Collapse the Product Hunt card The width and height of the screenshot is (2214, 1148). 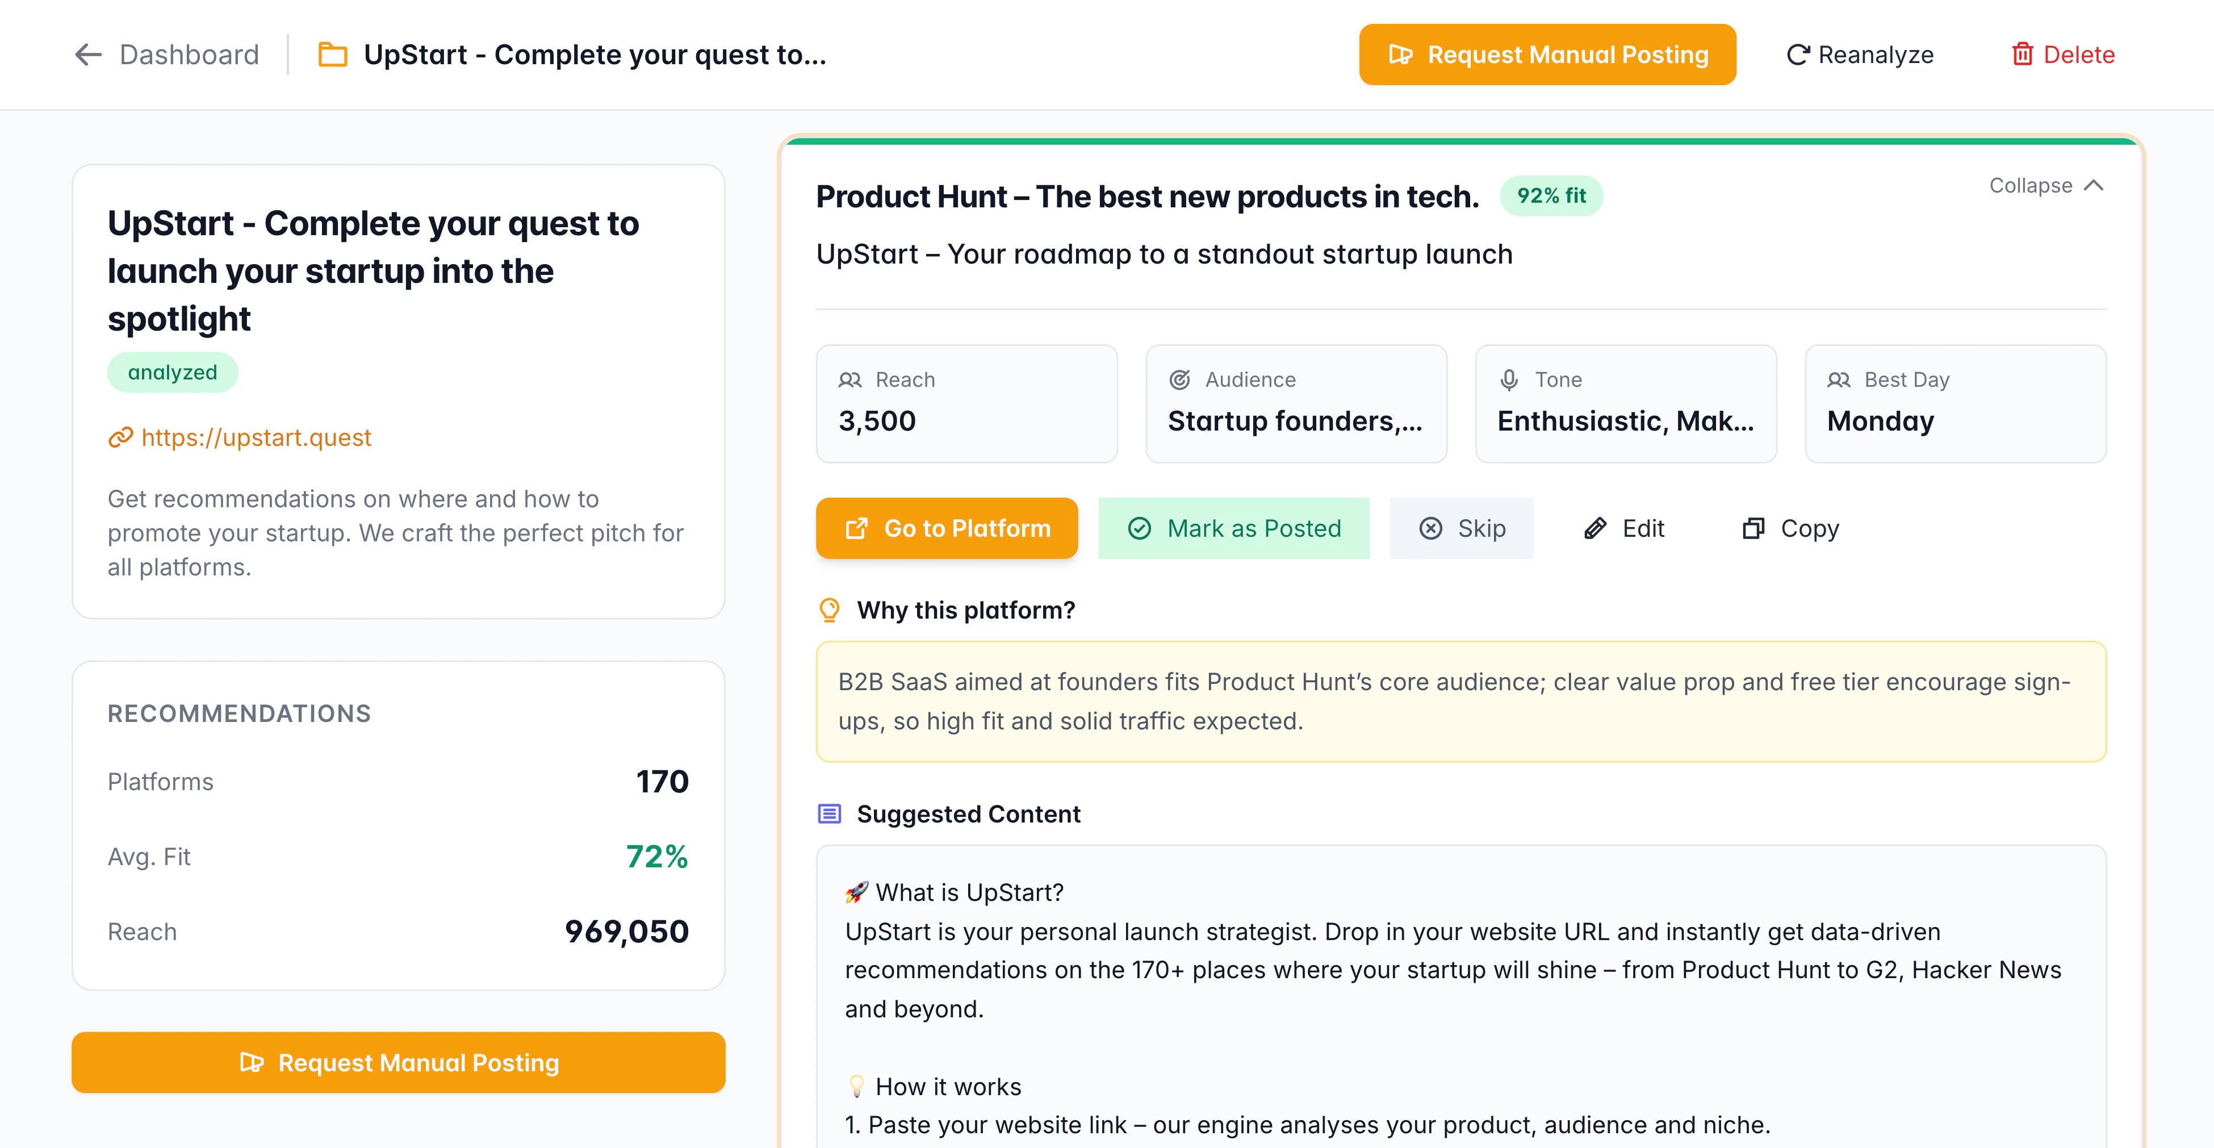[x=2031, y=186]
